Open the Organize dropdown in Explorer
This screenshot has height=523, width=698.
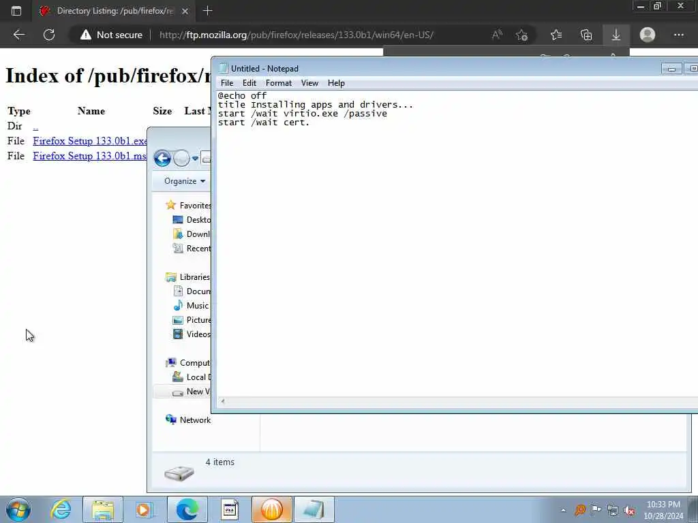click(184, 181)
